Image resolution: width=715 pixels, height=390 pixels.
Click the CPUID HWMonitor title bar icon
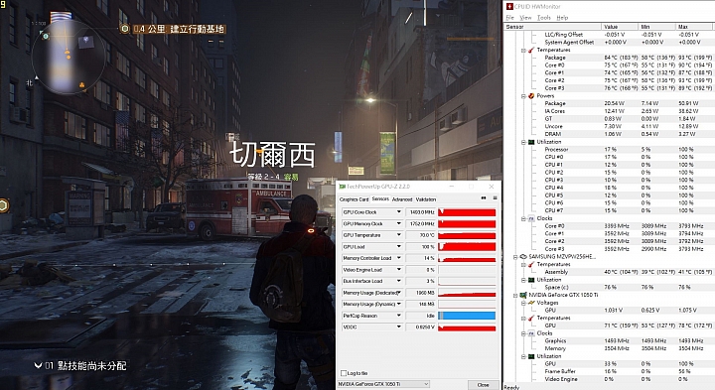pos(509,6)
